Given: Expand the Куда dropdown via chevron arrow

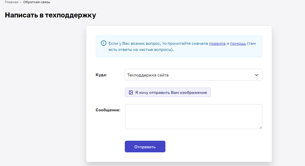Looking at the screenshot, I should click(x=256, y=75).
